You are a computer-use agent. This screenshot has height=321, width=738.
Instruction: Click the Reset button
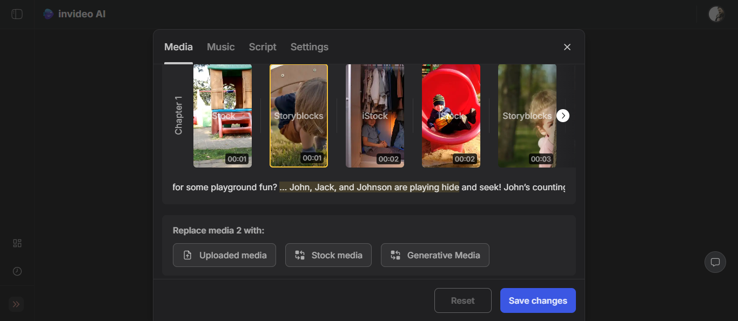point(462,300)
